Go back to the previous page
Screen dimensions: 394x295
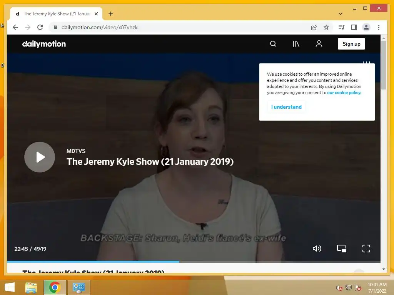pyautogui.click(x=15, y=27)
